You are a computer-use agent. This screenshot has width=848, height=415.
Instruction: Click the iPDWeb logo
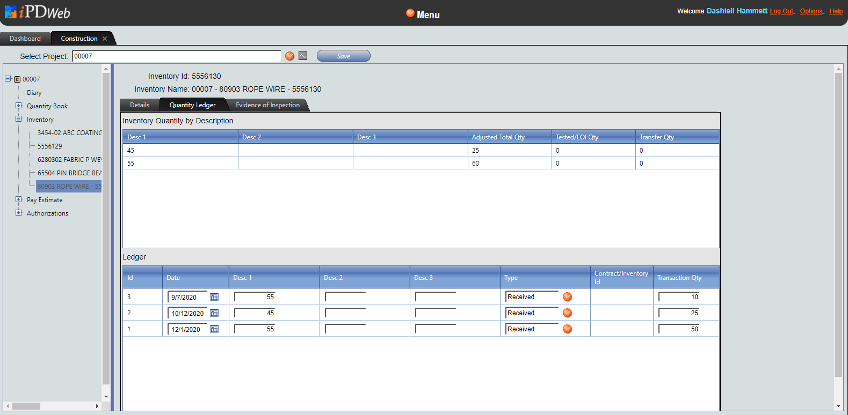(x=38, y=12)
